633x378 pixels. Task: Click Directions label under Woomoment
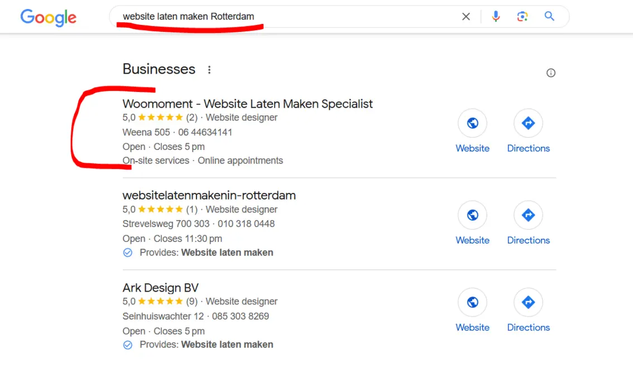529,148
